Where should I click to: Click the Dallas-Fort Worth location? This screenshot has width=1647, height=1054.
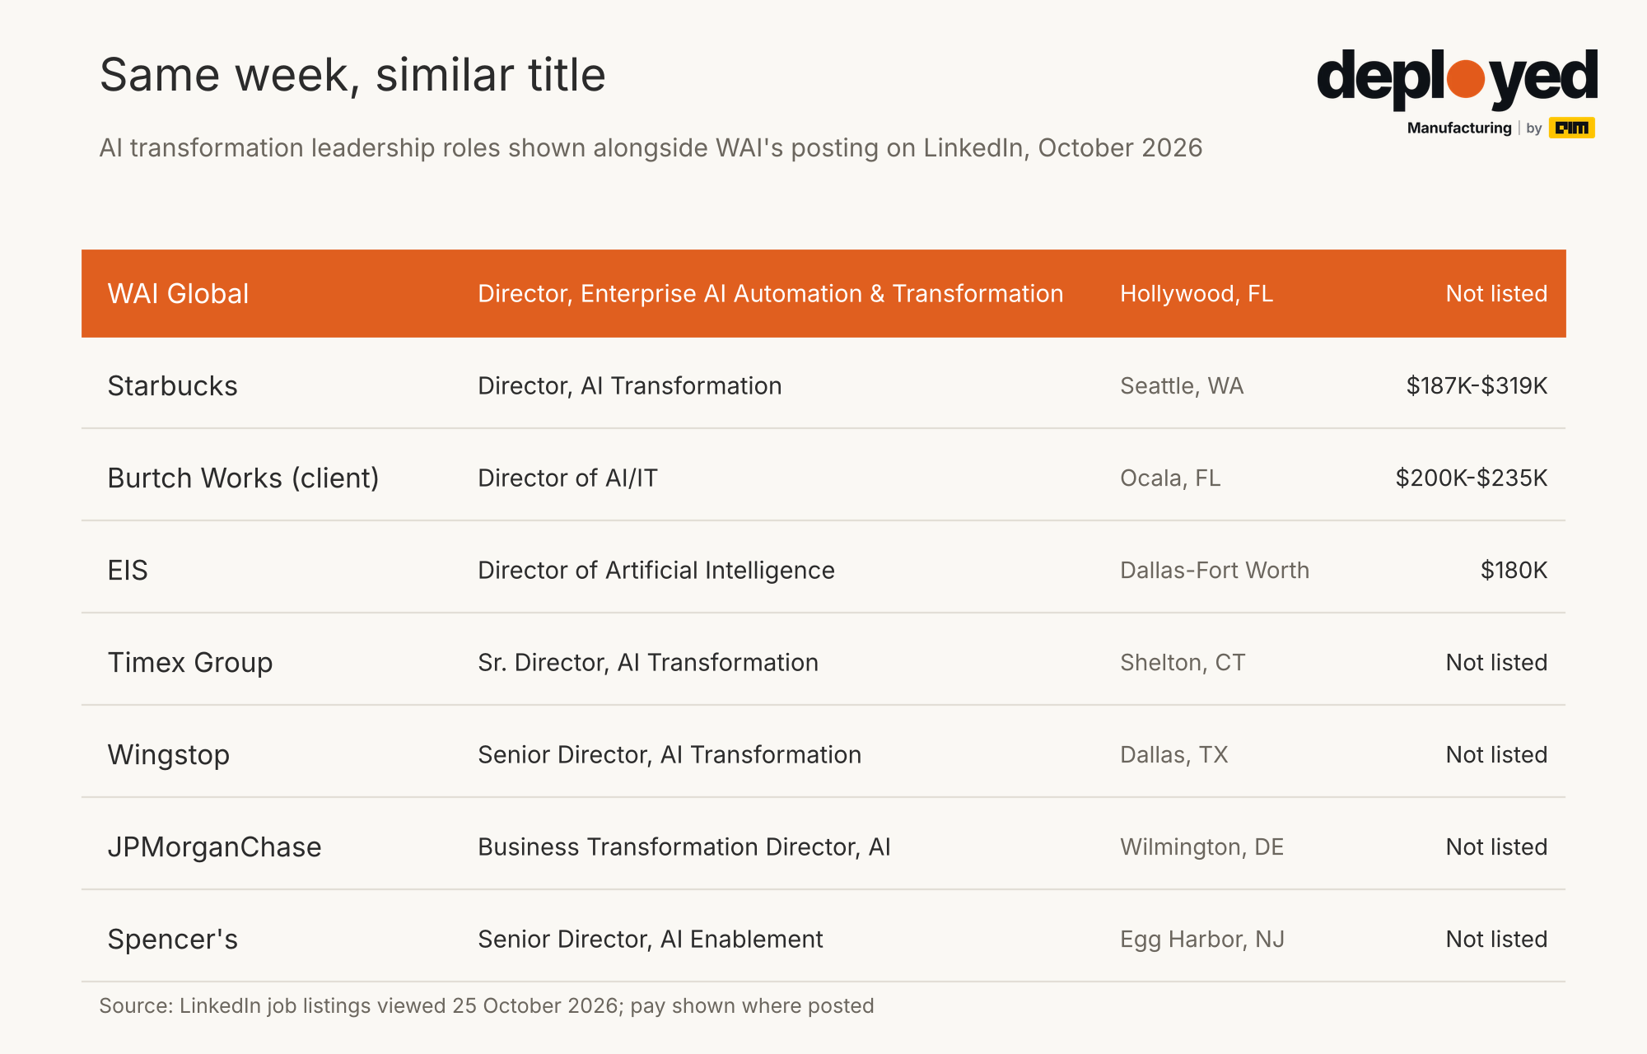click(x=1215, y=571)
